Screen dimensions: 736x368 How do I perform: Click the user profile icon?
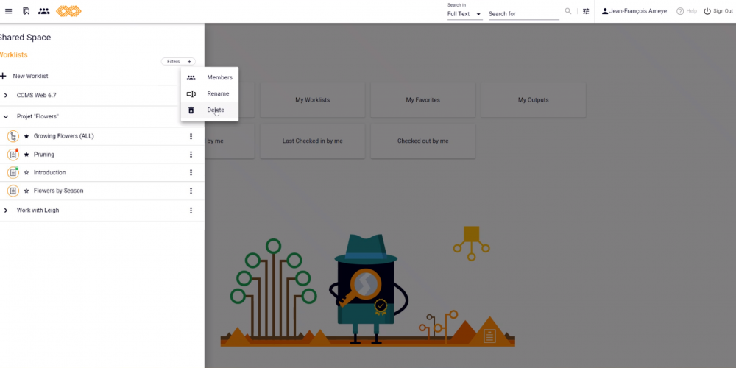click(604, 11)
